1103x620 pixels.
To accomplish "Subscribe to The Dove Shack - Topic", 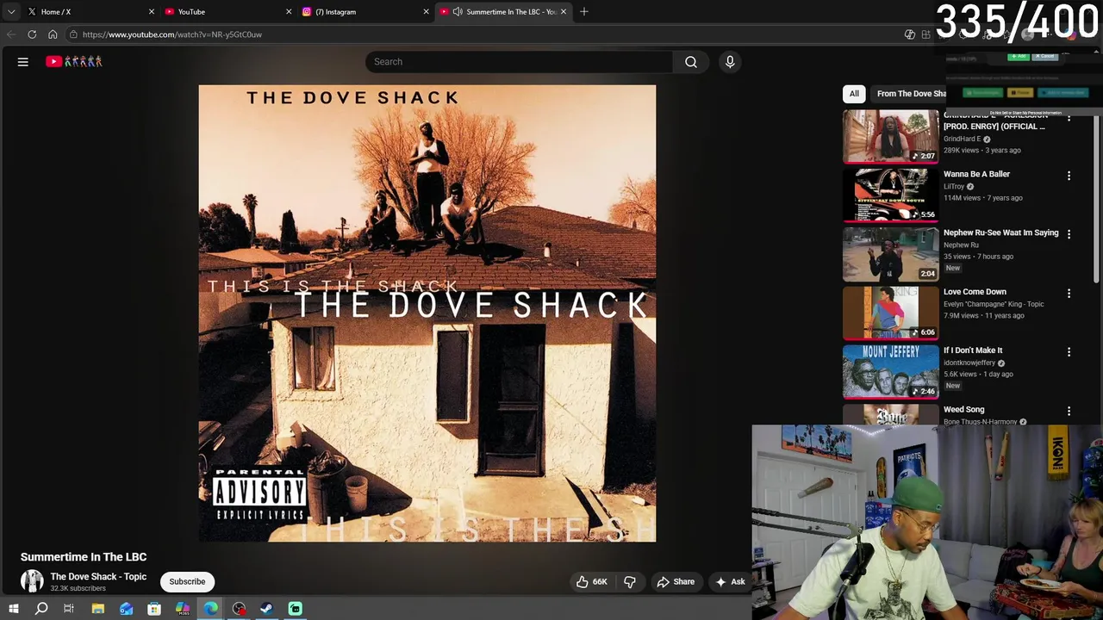I will 187,582.
